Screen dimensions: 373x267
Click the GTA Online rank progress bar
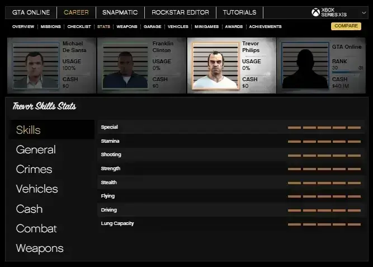pyautogui.click(x=347, y=72)
